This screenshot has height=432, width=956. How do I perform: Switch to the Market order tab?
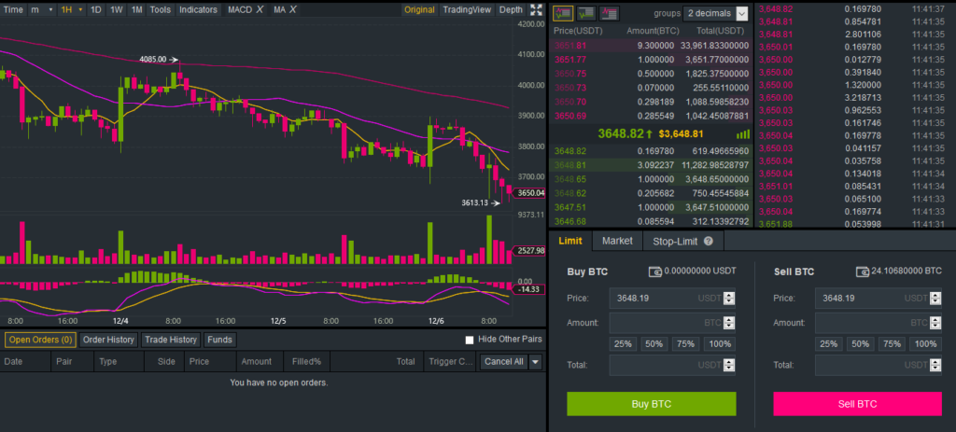617,241
